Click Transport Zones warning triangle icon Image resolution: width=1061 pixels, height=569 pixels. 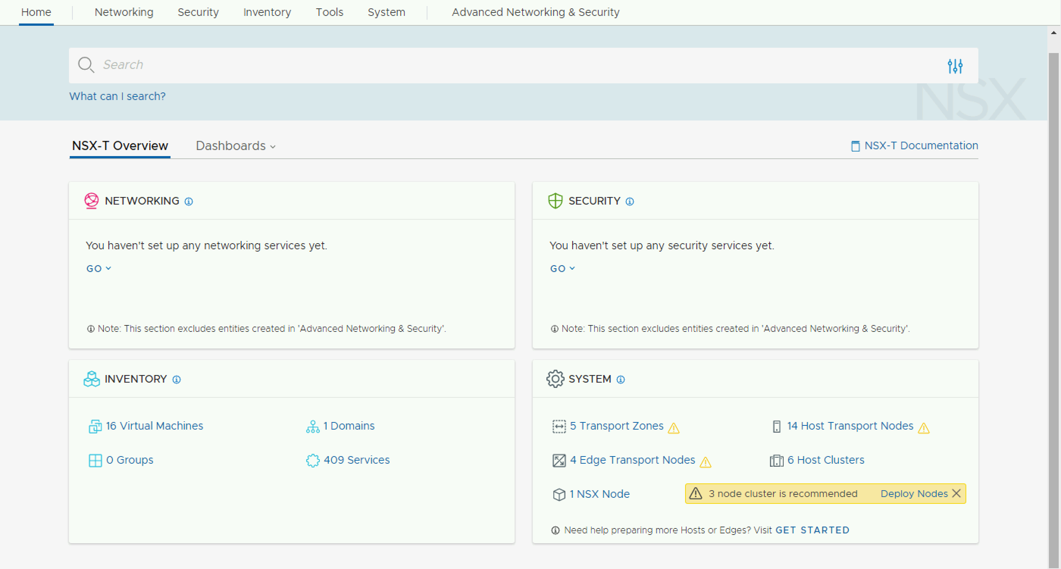pyautogui.click(x=673, y=428)
